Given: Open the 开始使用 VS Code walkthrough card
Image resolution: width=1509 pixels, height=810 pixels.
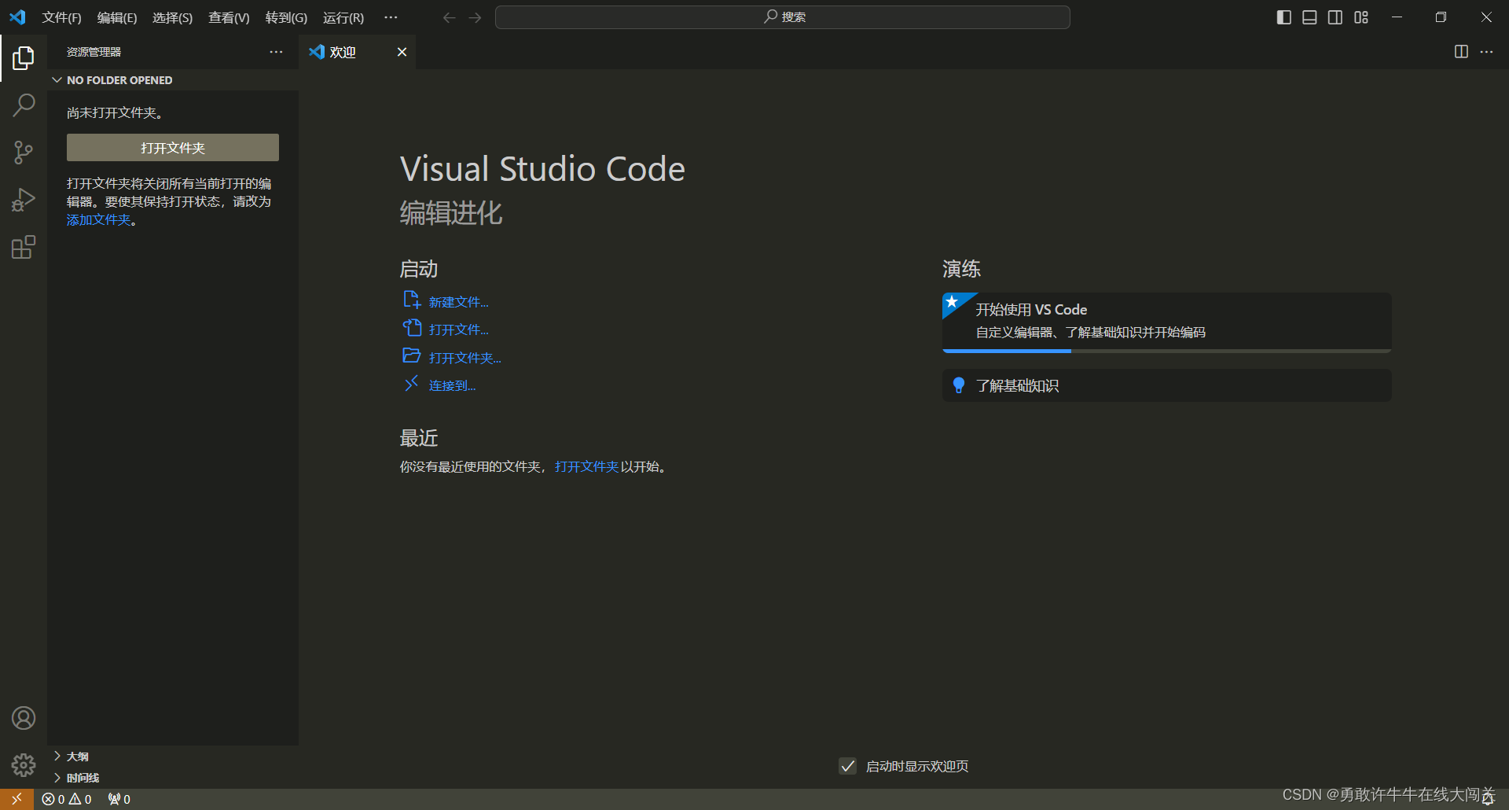Looking at the screenshot, I should 1167,322.
